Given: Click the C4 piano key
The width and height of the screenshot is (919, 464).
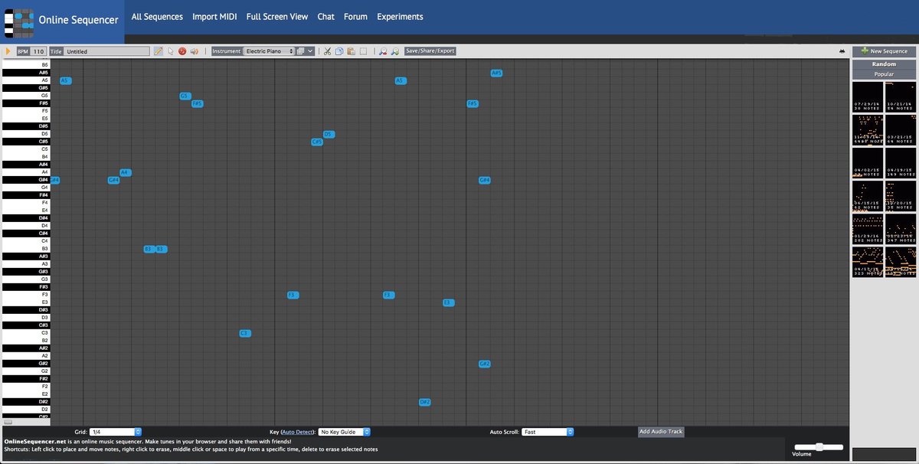Looking at the screenshot, I should click(x=27, y=241).
